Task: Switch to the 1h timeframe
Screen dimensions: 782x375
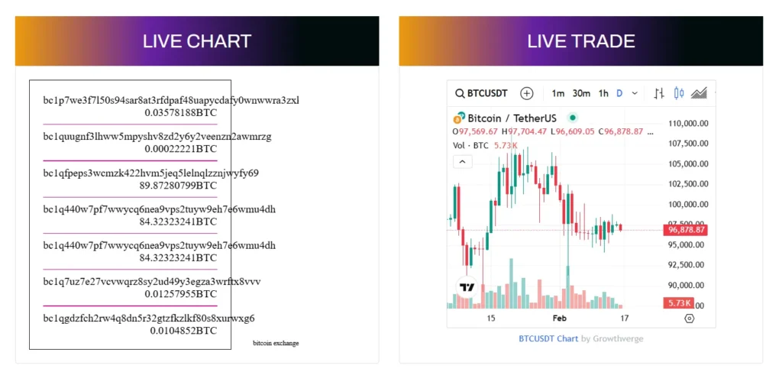Action: click(603, 93)
